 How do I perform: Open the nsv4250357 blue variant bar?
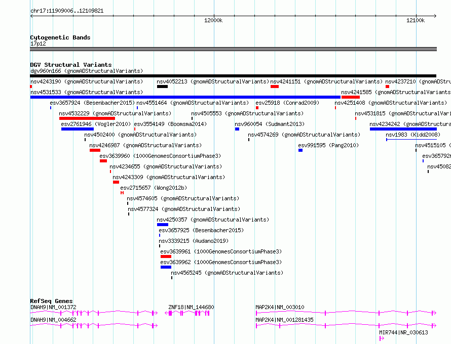click(163, 225)
